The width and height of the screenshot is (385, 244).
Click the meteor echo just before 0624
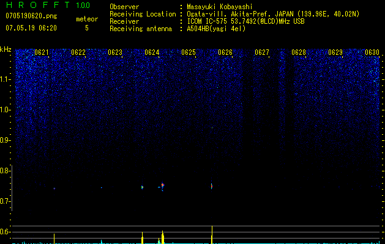click(x=142, y=187)
